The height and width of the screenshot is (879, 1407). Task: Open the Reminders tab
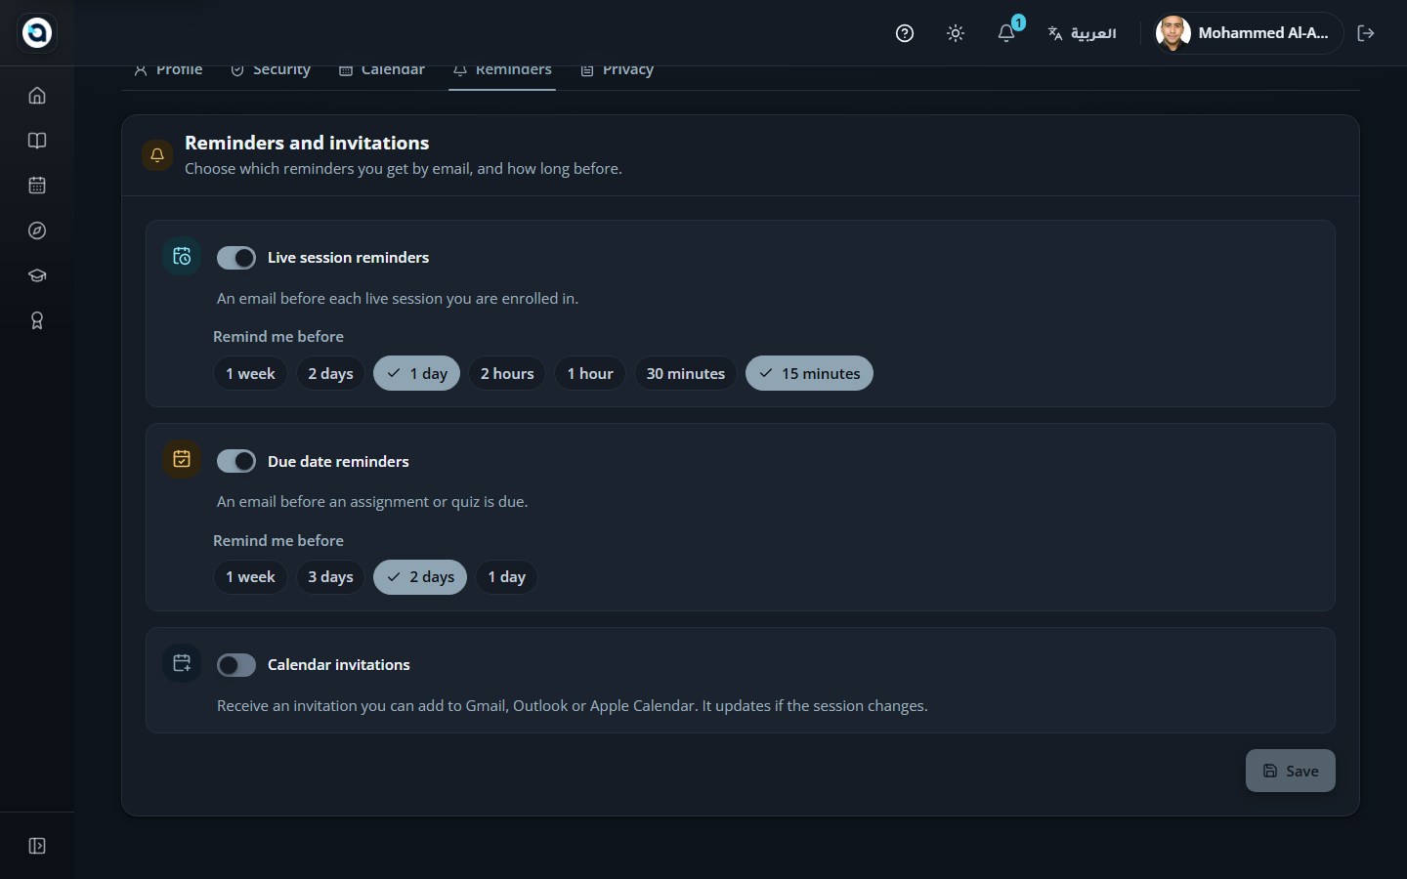coord(502,70)
